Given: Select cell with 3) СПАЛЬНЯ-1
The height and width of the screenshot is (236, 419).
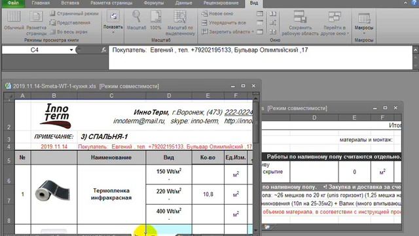Looking at the screenshot, I should pyautogui.click(x=104, y=137).
